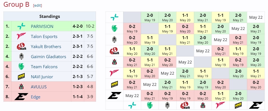Open the Talon Esports team link
Viewport: 268px width, 111px height.
tap(44, 36)
